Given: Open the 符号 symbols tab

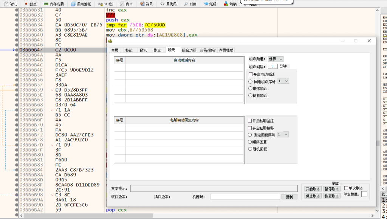Looking at the screenshot, I should 146,4.
